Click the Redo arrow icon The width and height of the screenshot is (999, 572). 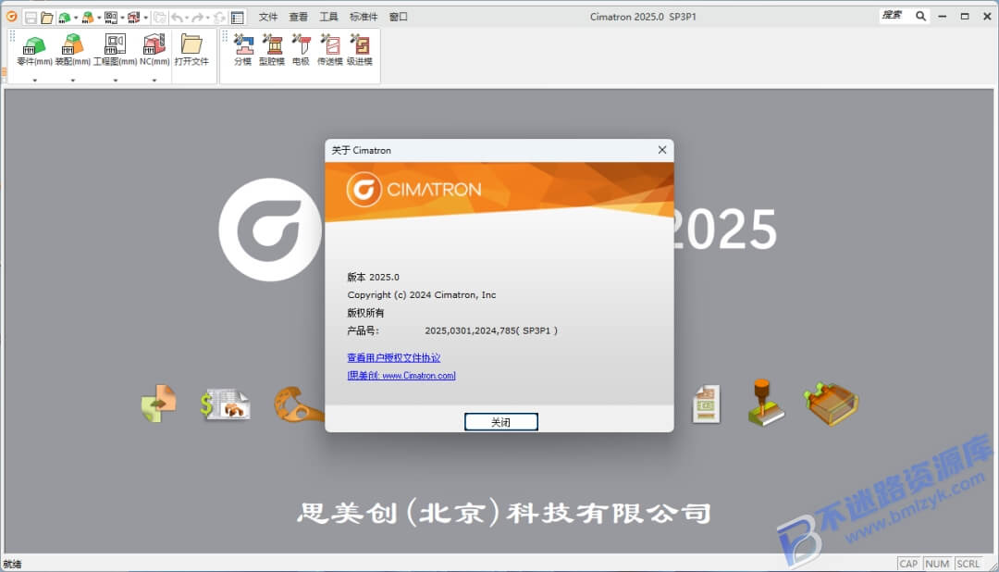(x=198, y=18)
